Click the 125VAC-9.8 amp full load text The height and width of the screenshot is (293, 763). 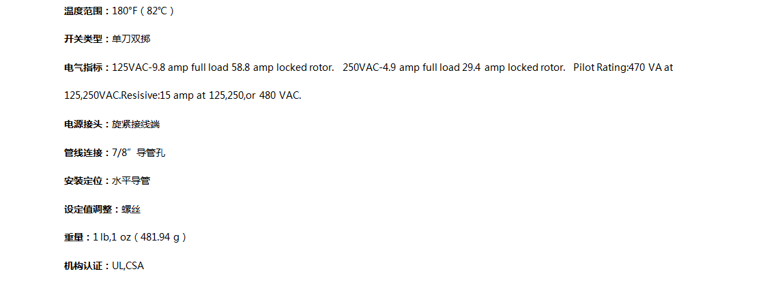coord(171,67)
